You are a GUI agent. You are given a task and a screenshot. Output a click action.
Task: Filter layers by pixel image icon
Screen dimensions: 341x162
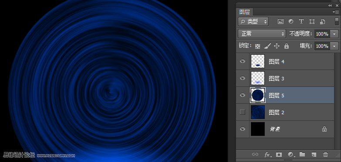[x=280, y=21]
